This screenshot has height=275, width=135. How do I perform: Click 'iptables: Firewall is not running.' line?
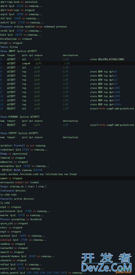point(23,145)
